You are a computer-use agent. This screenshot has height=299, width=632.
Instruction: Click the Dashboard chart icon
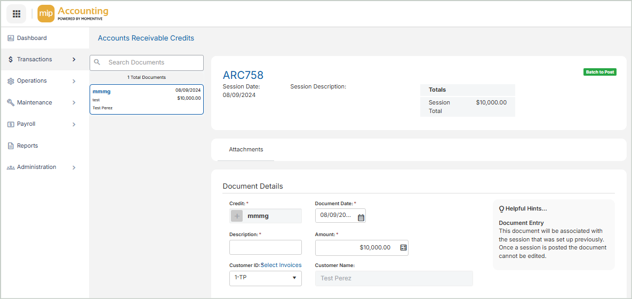(11, 38)
